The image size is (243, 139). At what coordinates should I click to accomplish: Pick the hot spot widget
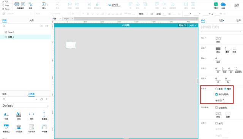6,128
